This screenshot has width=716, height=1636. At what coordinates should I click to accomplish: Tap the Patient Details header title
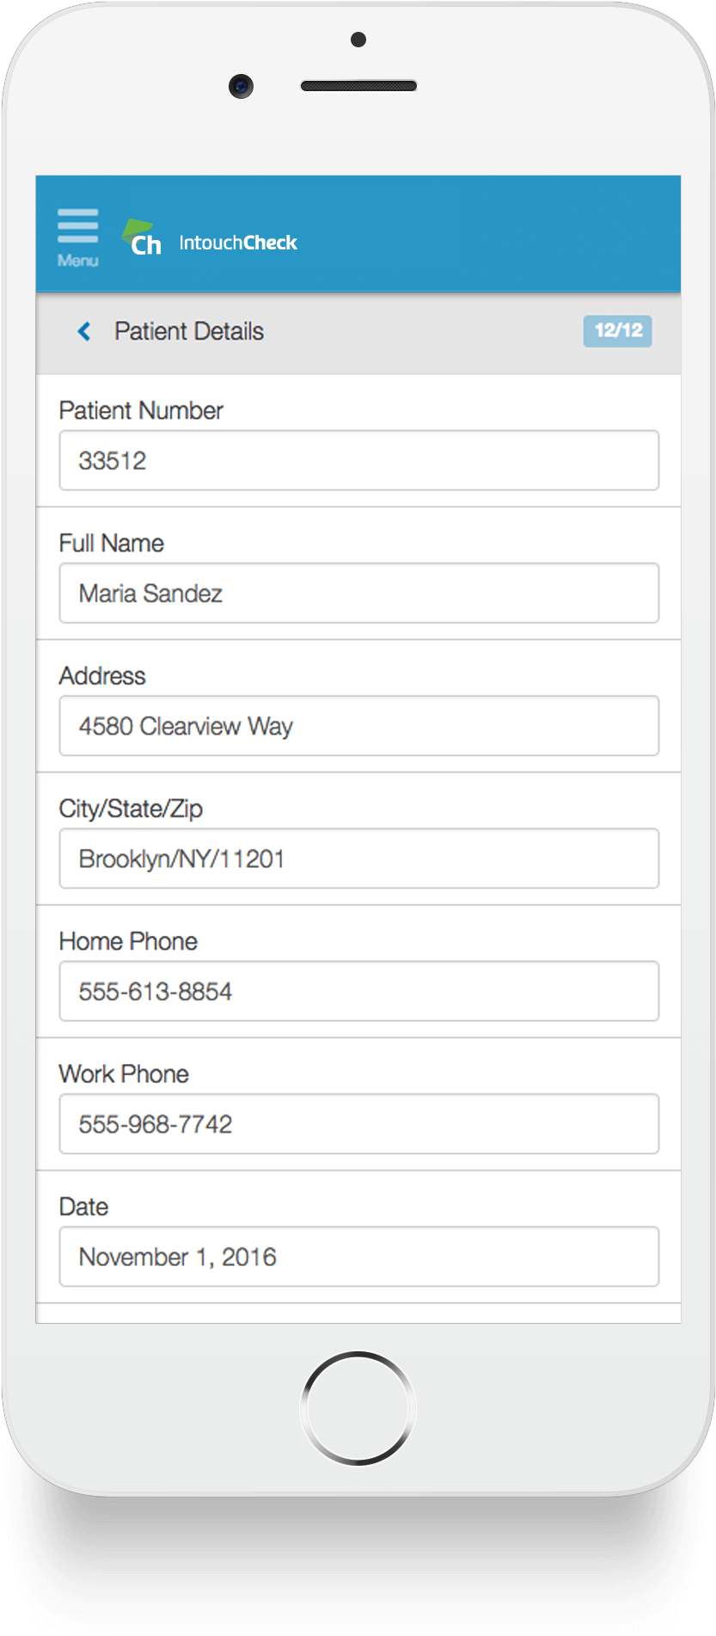point(189,331)
